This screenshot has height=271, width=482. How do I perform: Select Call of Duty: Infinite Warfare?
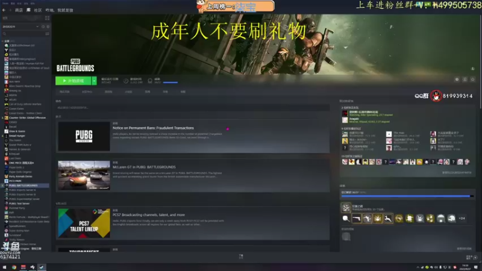(25, 104)
